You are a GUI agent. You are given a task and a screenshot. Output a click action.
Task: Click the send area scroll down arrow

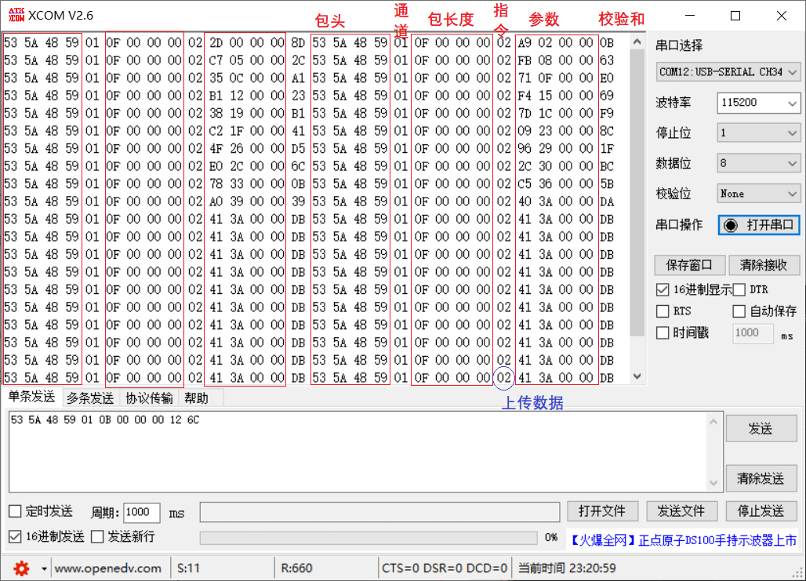pyautogui.click(x=713, y=482)
